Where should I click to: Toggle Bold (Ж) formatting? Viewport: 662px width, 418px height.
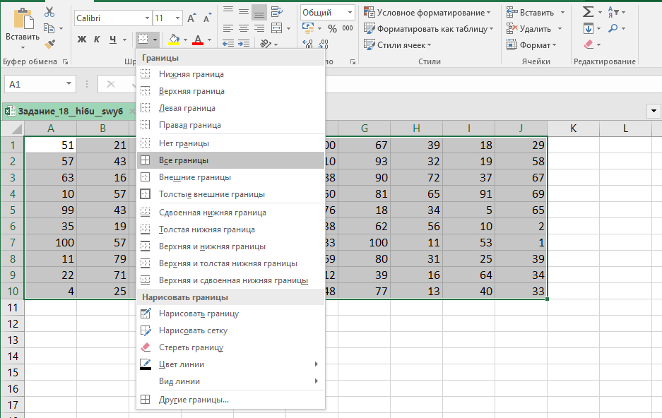pos(81,39)
